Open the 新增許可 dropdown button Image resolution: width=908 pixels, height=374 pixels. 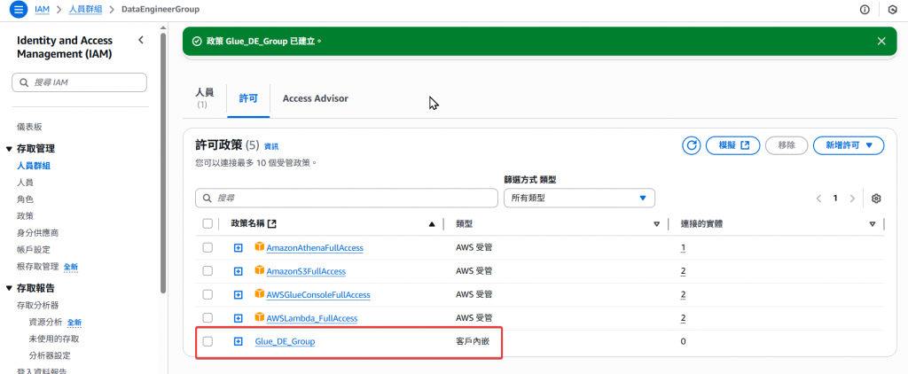pyautogui.click(x=849, y=145)
